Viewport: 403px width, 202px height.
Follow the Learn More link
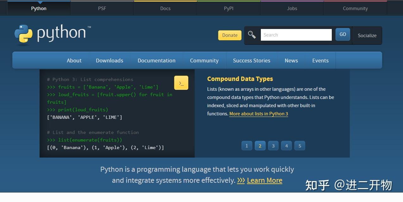[x=264, y=180]
